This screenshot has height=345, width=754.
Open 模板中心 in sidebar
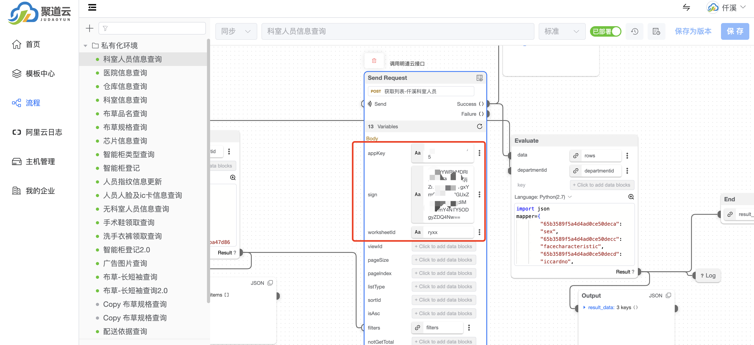[x=34, y=74]
